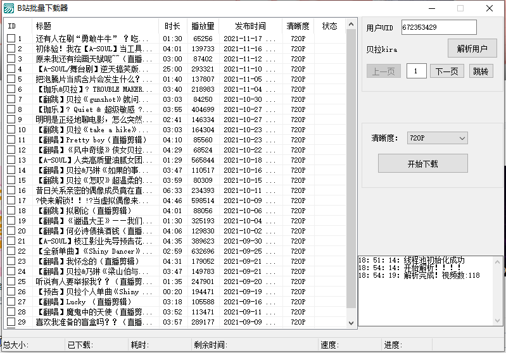
Task: Start downloading with 开始下载 button
Action: 422,163
